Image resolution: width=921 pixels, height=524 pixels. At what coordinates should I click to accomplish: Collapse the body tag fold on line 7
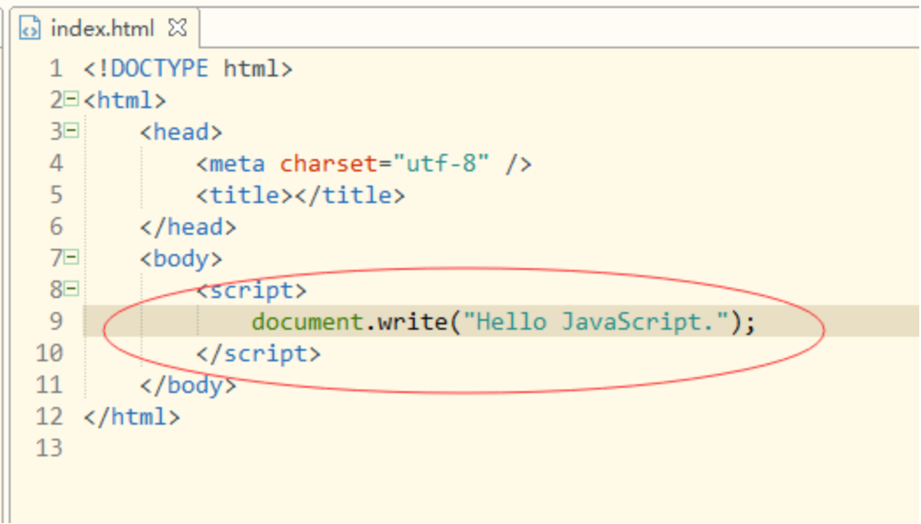coord(71,258)
